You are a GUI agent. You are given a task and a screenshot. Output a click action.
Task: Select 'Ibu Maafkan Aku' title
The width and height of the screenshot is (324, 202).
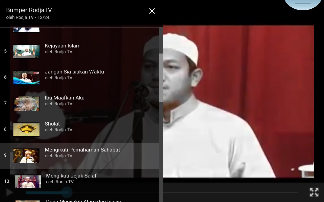tap(65, 98)
